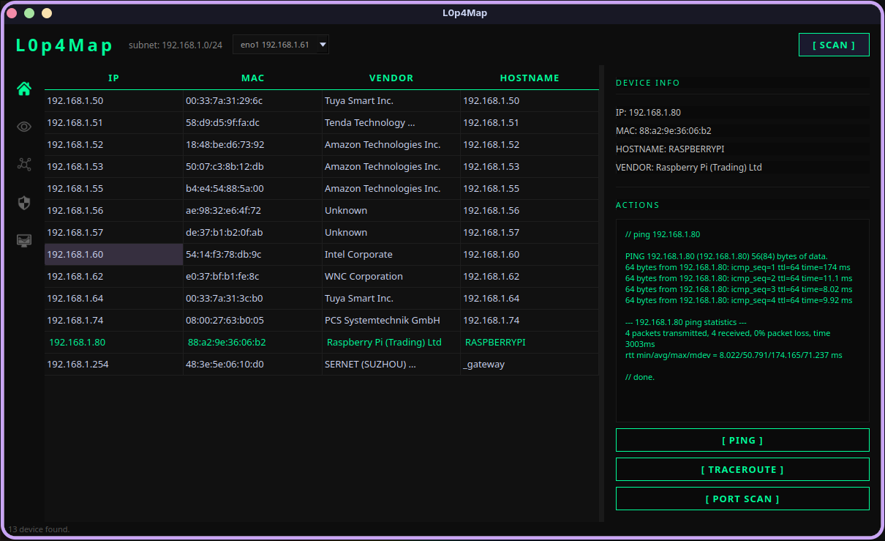Screen dimensions: 885x541
Task: Click the yellow minimize window button
Action: coord(47,13)
